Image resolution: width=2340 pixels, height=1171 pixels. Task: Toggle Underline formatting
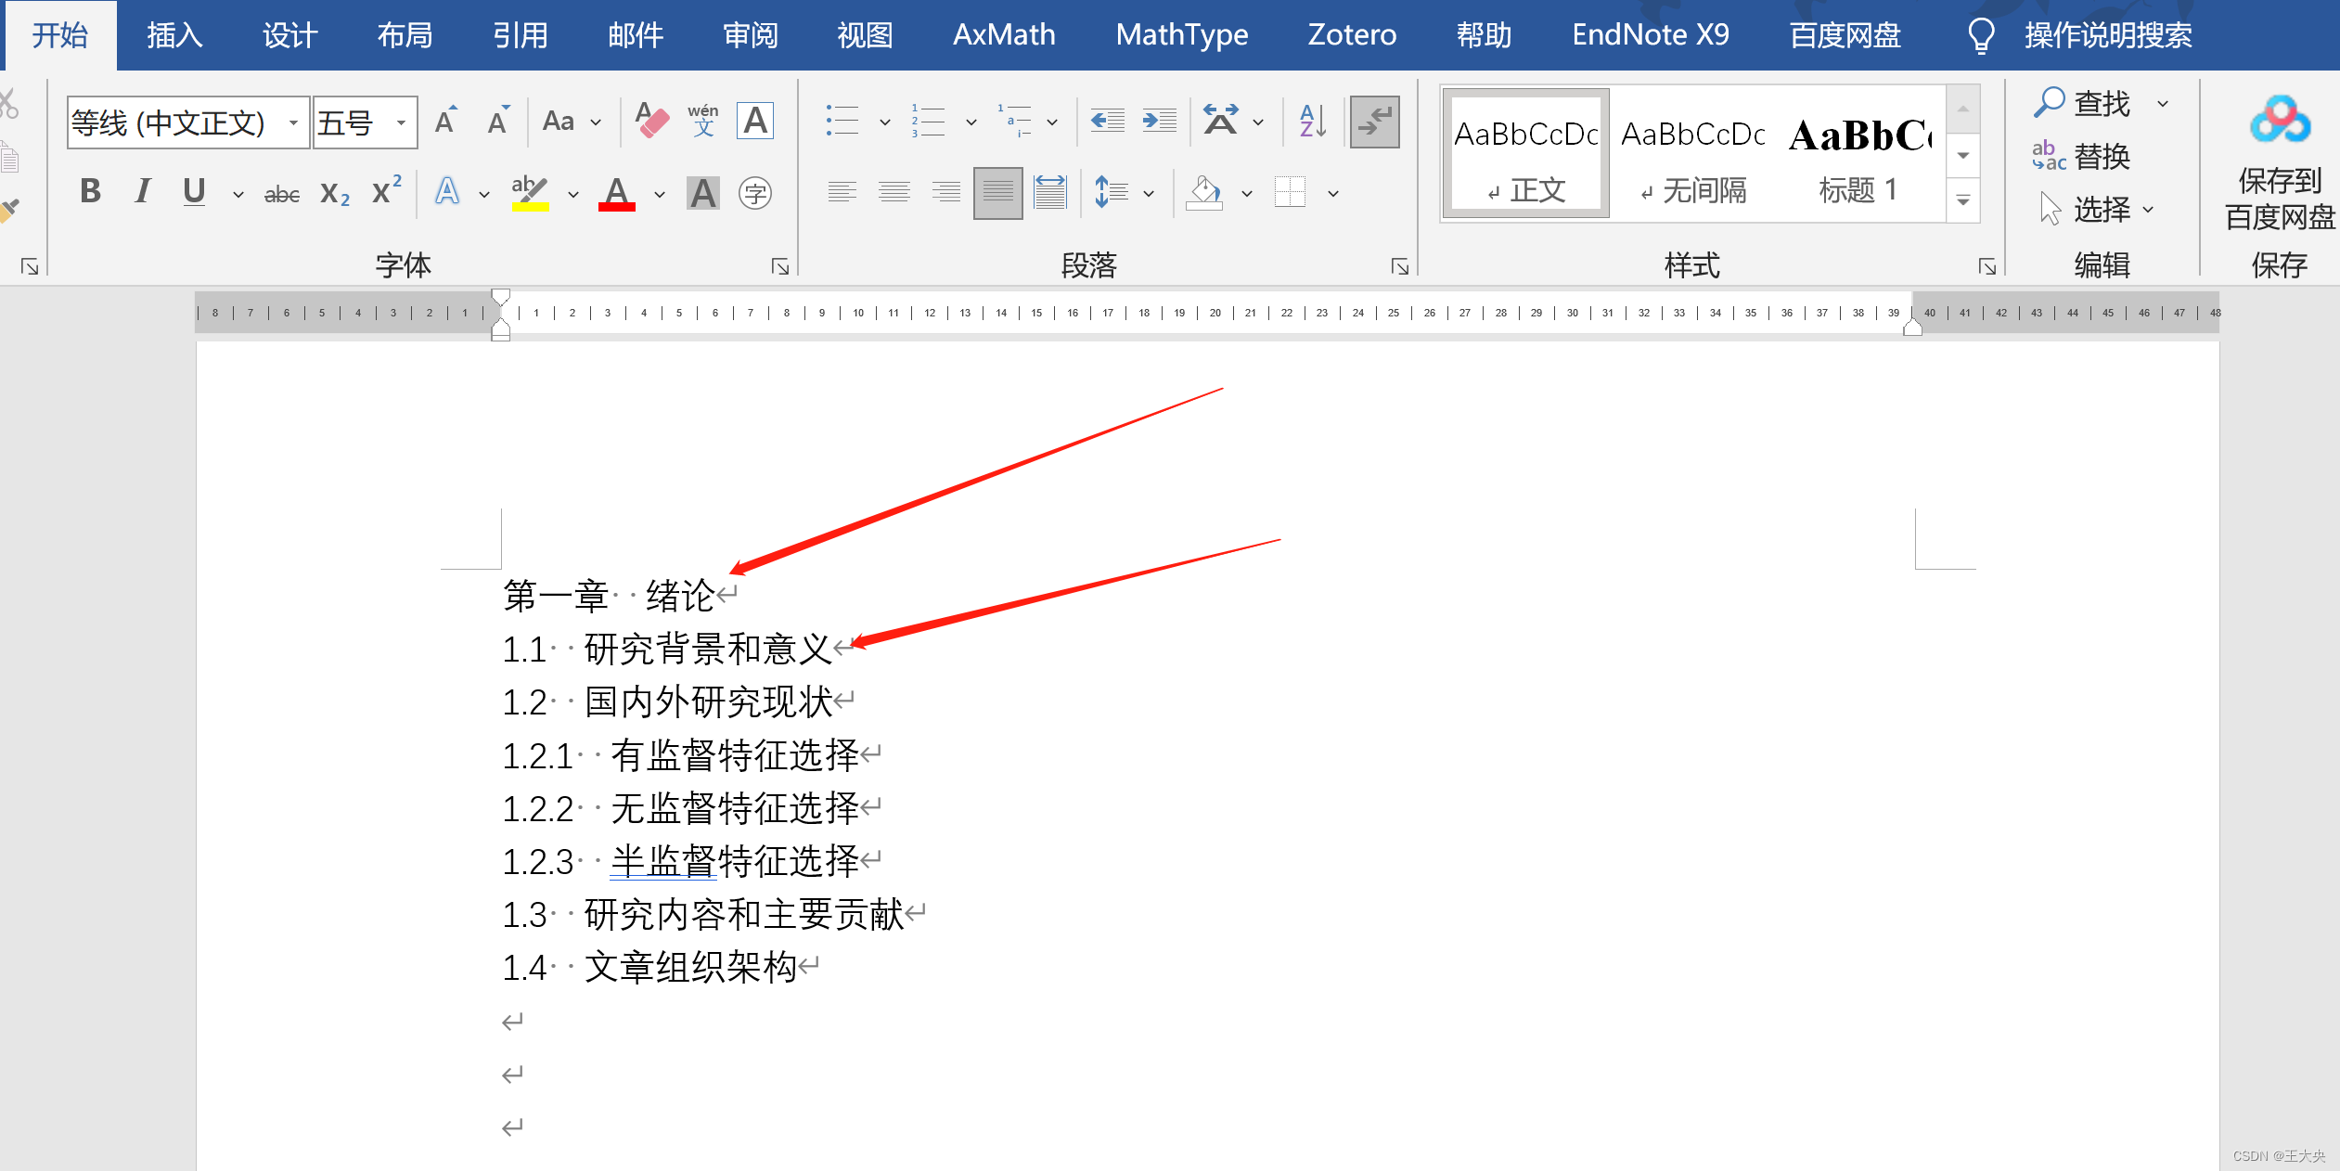194,191
